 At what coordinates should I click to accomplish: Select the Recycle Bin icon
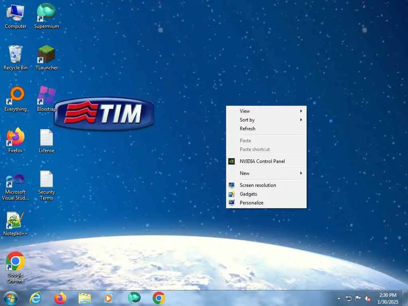click(16, 58)
